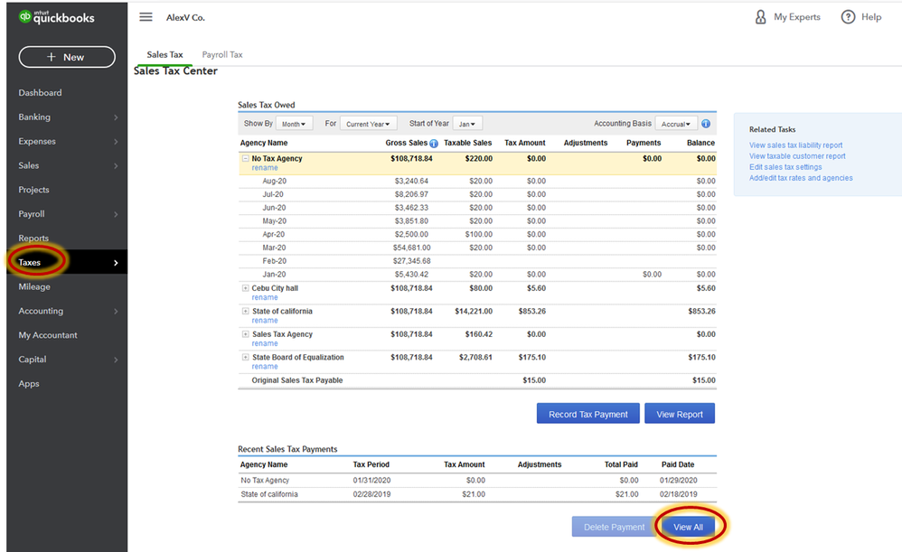Expand the Sales sidebar chevron
This screenshot has width=902, height=552.
(116, 165)
